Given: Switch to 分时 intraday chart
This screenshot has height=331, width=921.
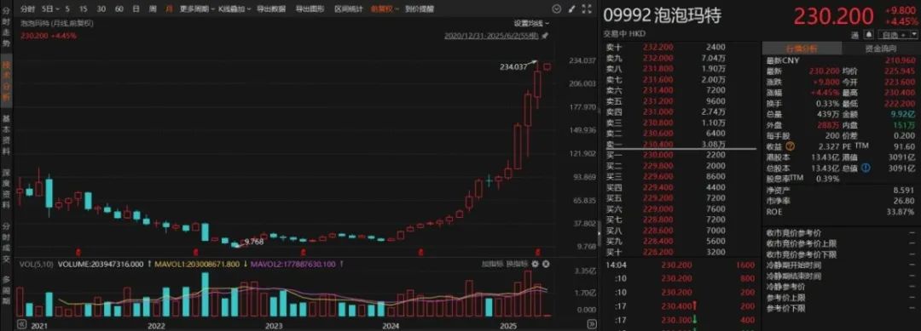Looking at the screenshot, I should (x=27, y=9).
